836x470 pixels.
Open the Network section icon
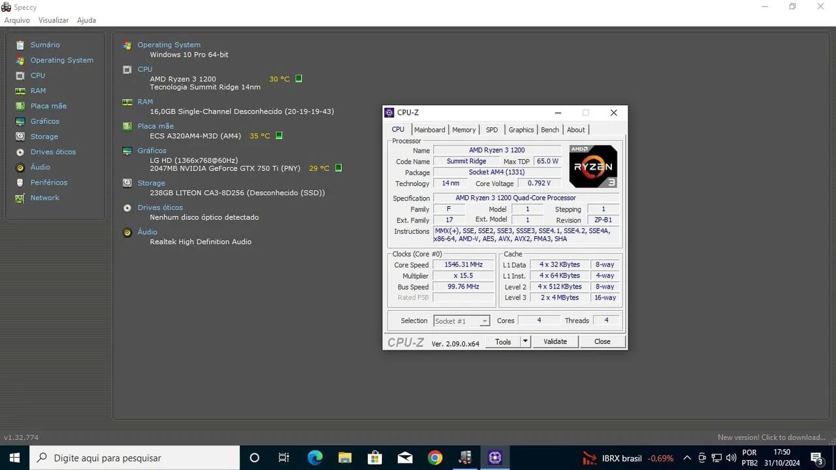coord(21,198)
